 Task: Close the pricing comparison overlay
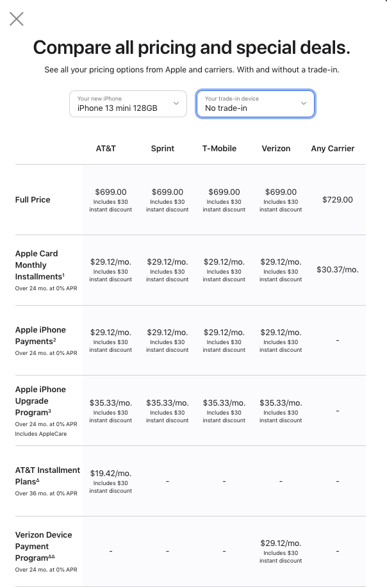click(17, 19)
